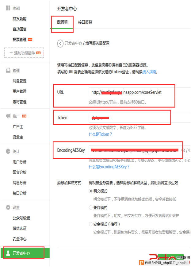Switch to the 配置项 tab
Screen dimensions: 191x267
pyautogui.click(x=62, y=22)
